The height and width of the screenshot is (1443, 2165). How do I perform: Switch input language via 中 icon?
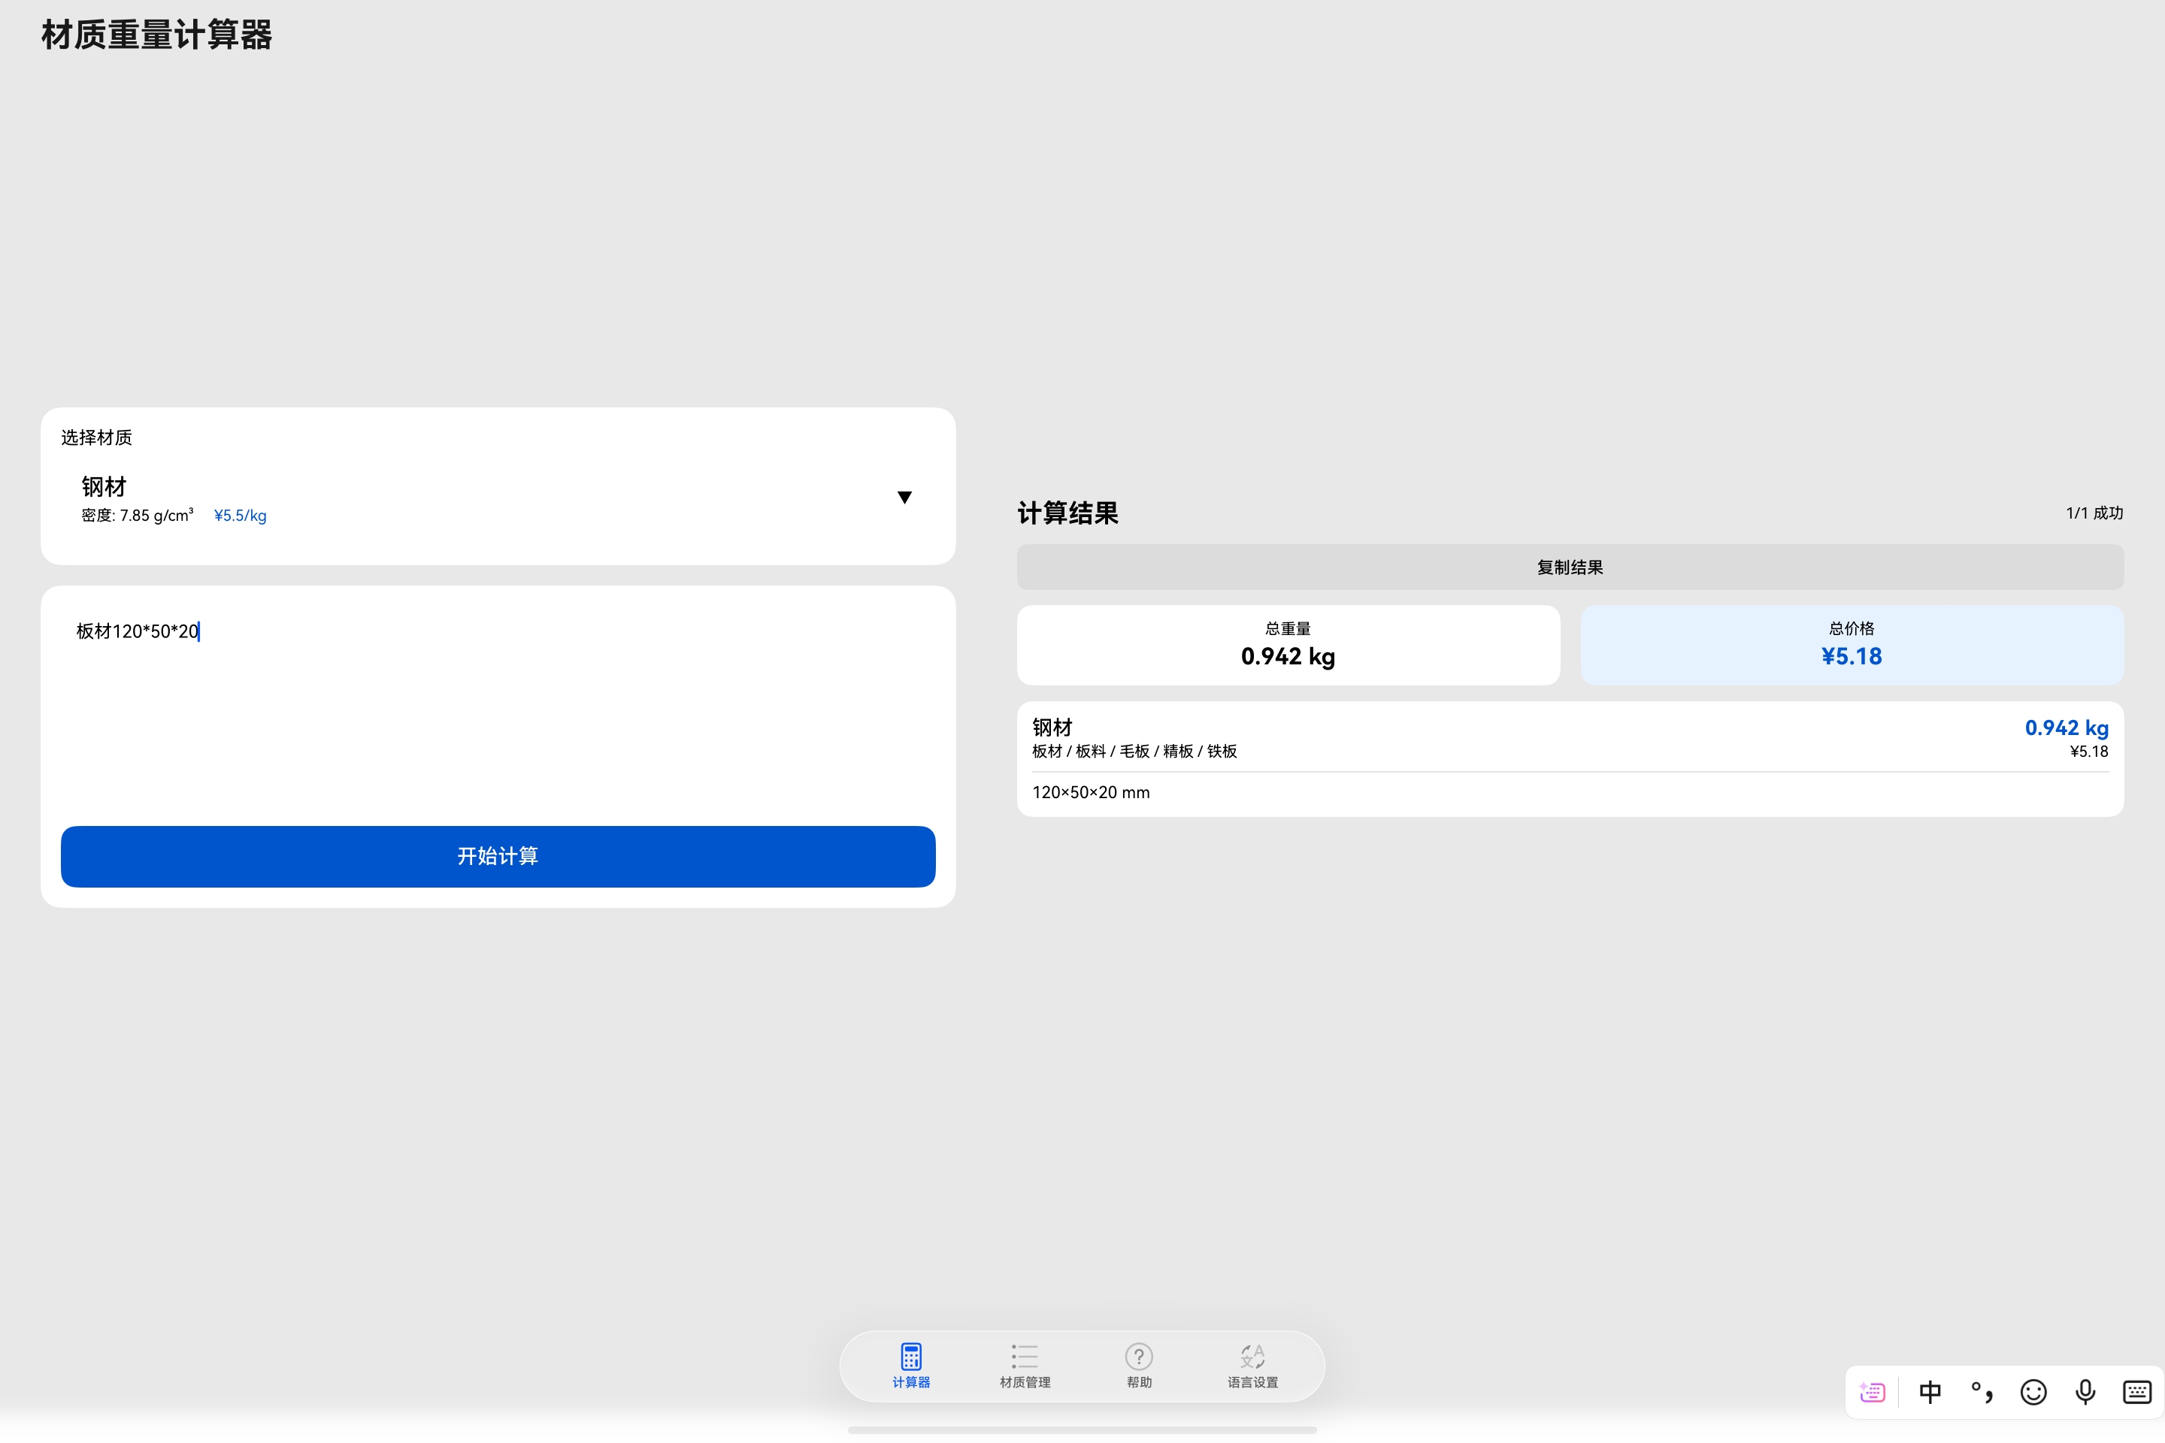click(x=1930, y=1391)
